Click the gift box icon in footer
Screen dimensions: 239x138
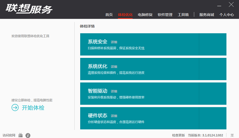21,135
